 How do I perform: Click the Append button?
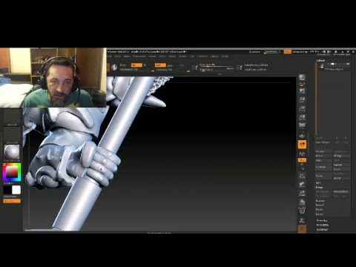tap(341, 165)
